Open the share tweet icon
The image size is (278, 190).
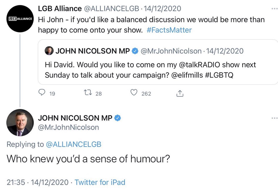tap(180, 94)
